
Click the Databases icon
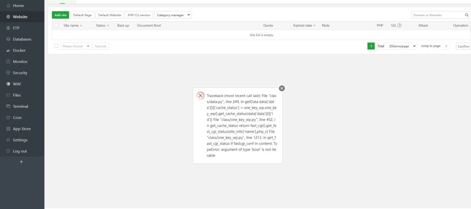(x=8, y=39)
